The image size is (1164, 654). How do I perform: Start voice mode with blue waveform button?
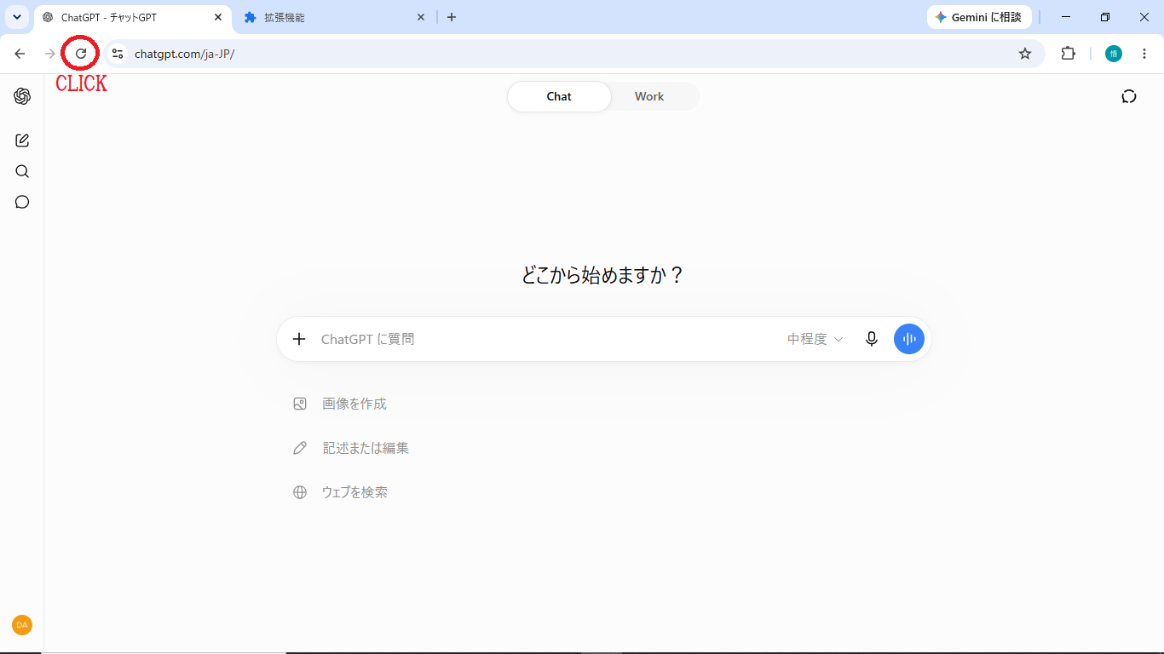coord(909,339)
